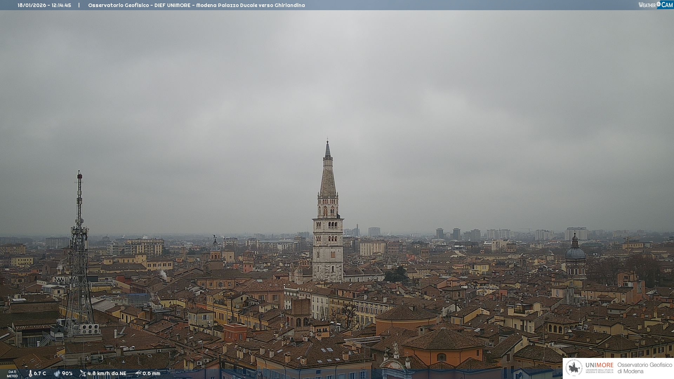Click the blue church dome
Screen dimensions: 674x379
pos(575,253)
